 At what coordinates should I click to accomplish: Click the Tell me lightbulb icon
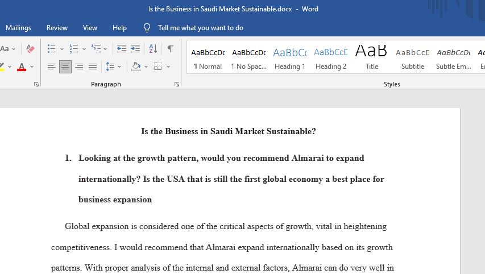(147, 28)
